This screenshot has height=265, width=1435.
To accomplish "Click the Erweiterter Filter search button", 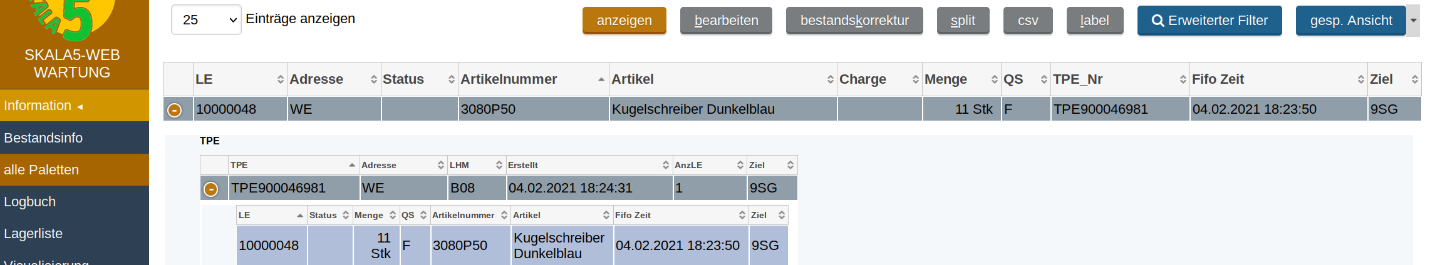I will [1209, 21].
